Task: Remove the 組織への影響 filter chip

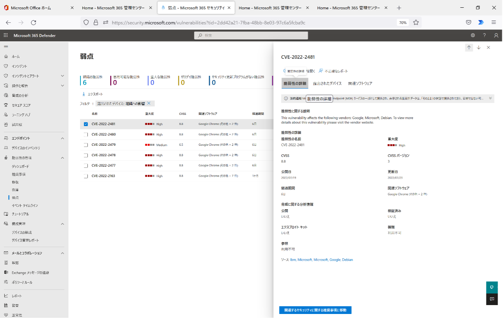Action: coord(148,103)
